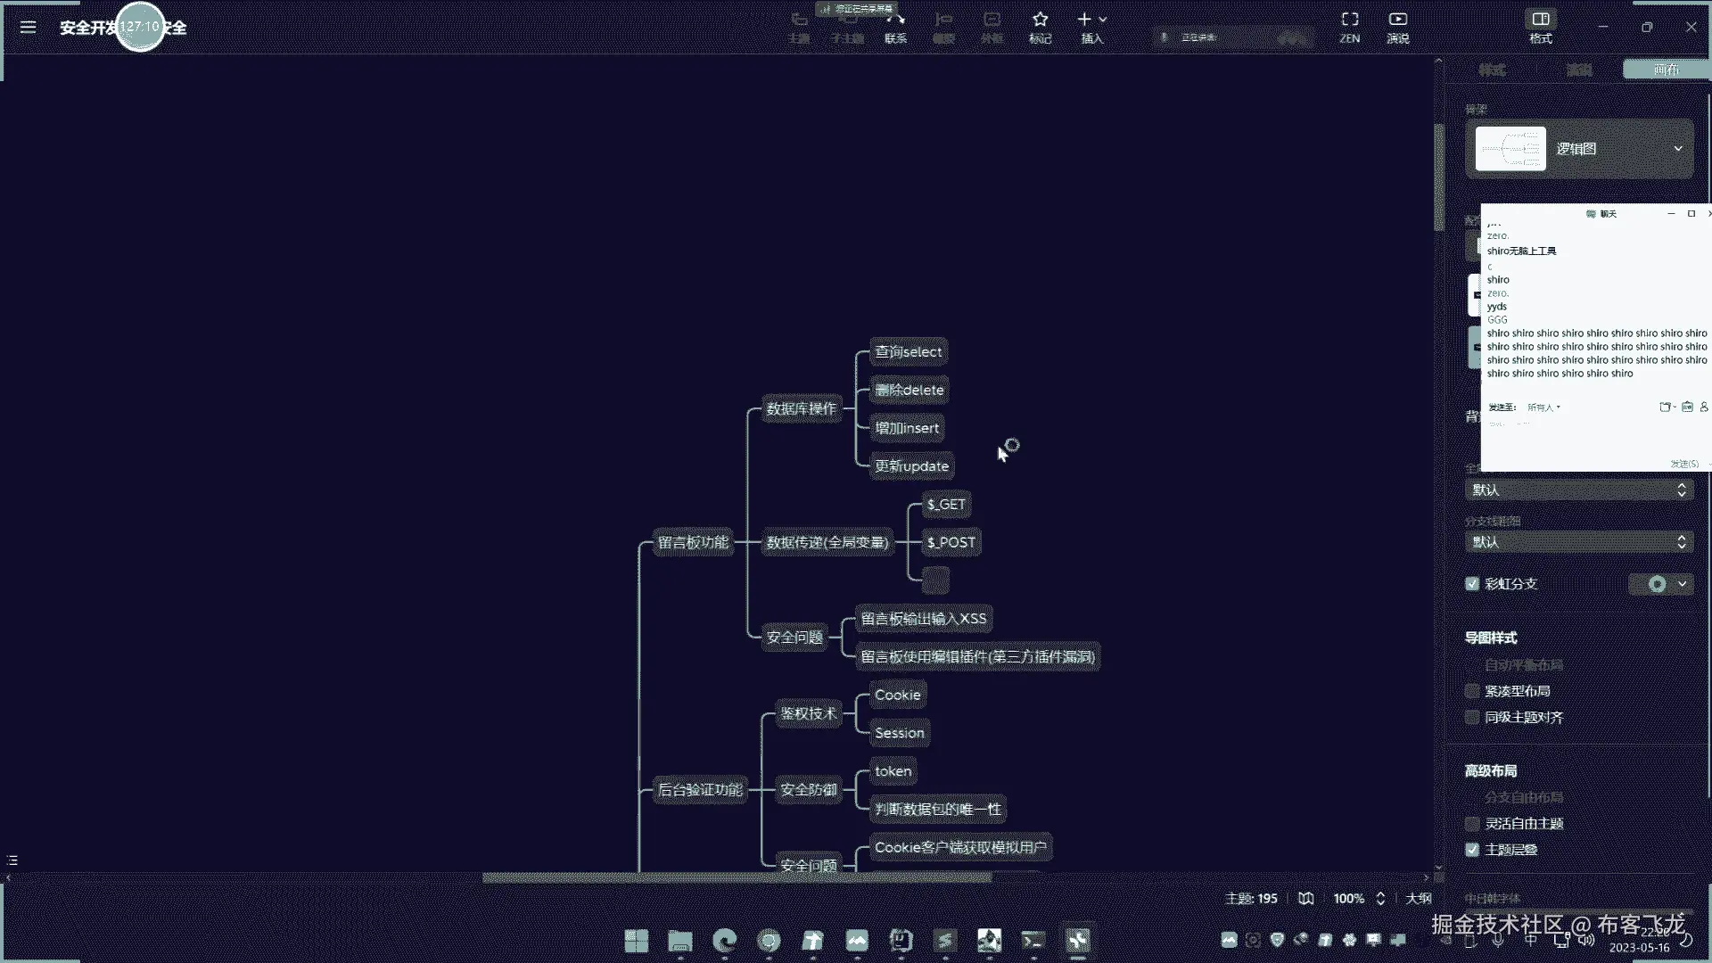This screenshot has height=963, width=1712.
Task: Click the map overview book icon
Action: (x=1305, y=899)
